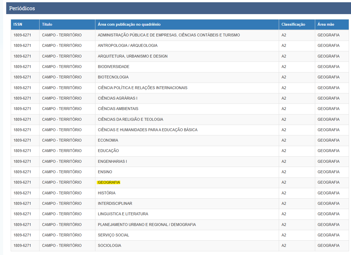
Task: Click the ANTROPOLOGIA / ARQUEOLOGIA area cell
Action: click(x=128, y=46)
